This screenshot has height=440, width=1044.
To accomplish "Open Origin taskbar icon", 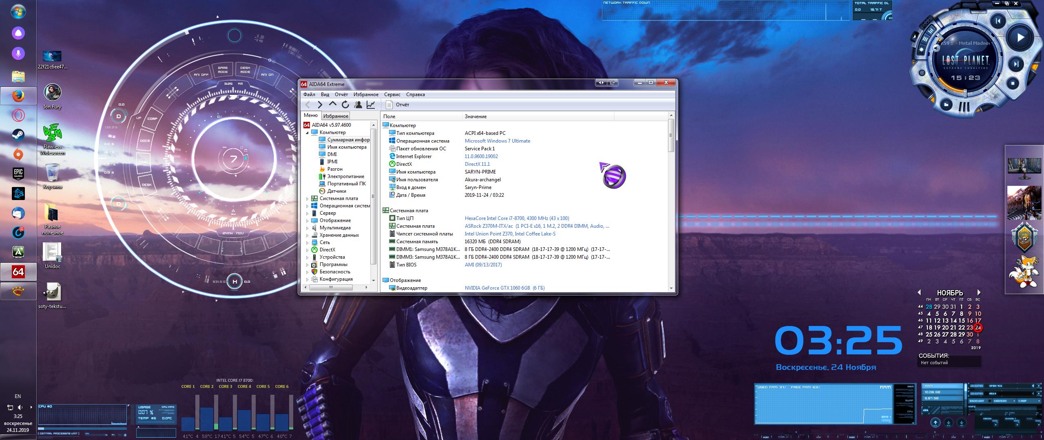I will click(x=18, y=154).
